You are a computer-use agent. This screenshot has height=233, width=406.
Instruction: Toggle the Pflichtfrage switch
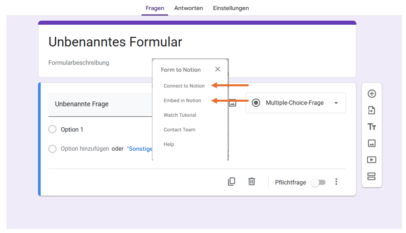pyautogui.click(x=318, y=182)
